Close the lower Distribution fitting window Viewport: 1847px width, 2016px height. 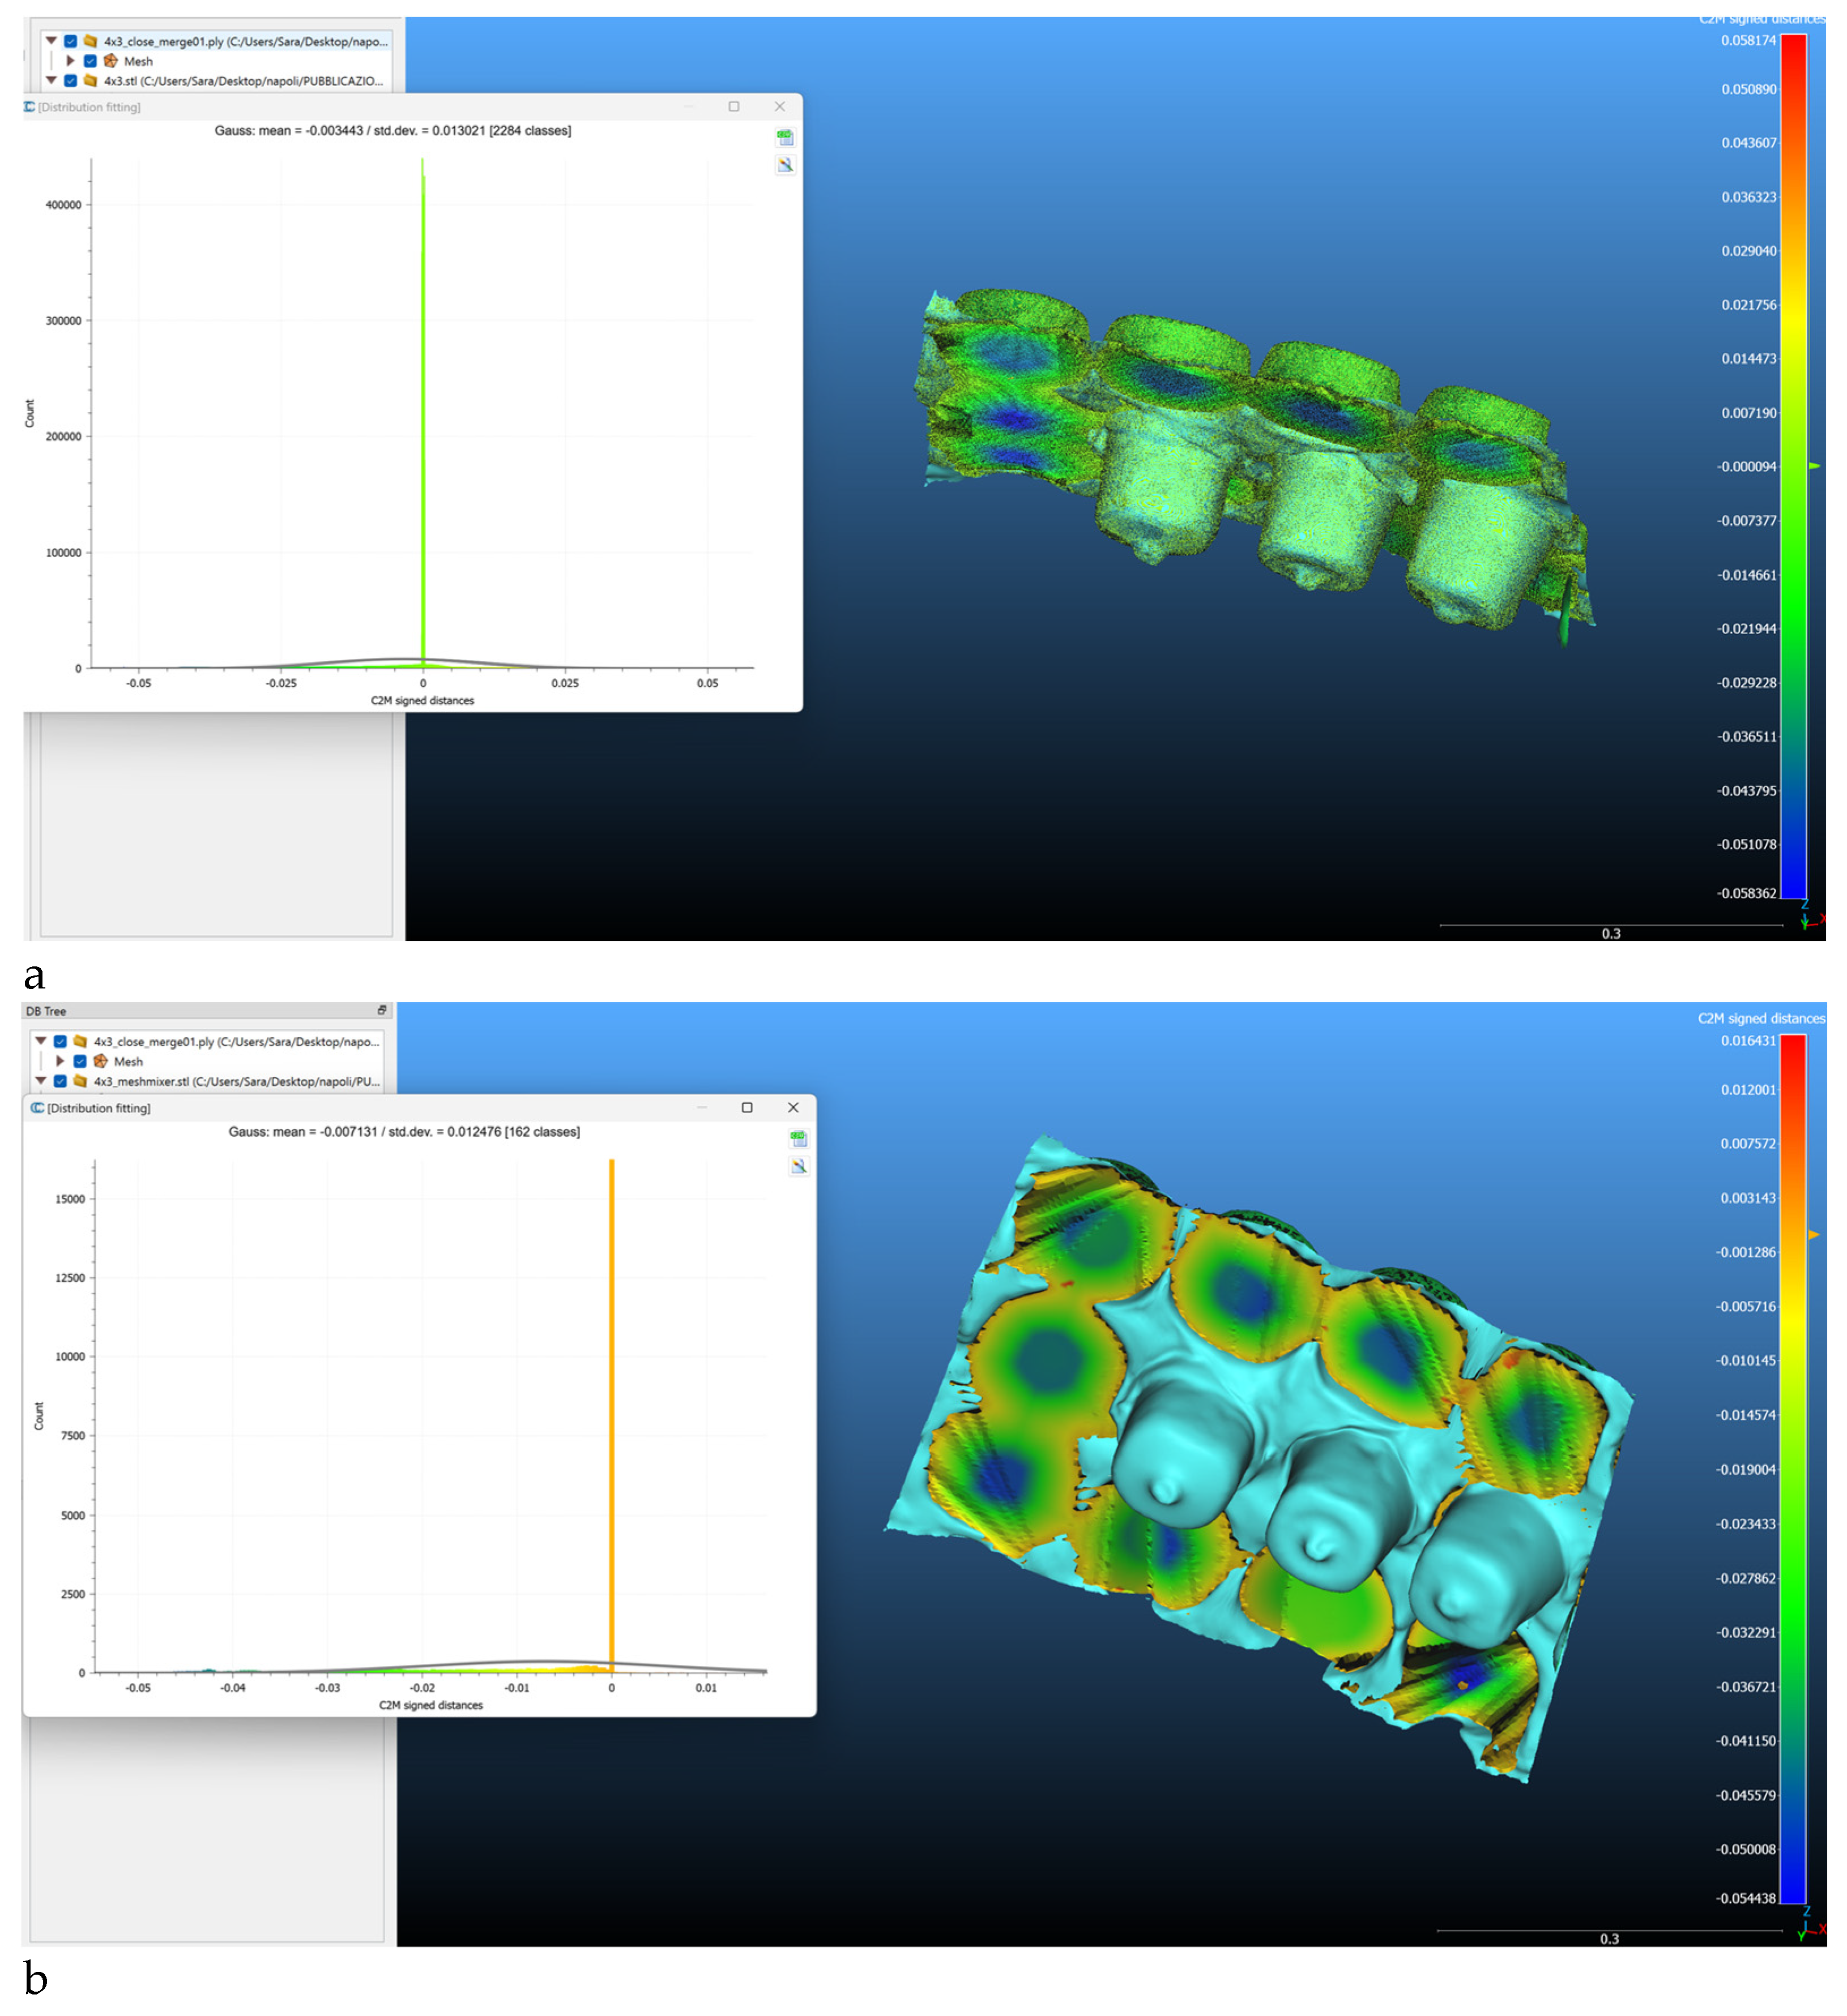[792, 1107]
